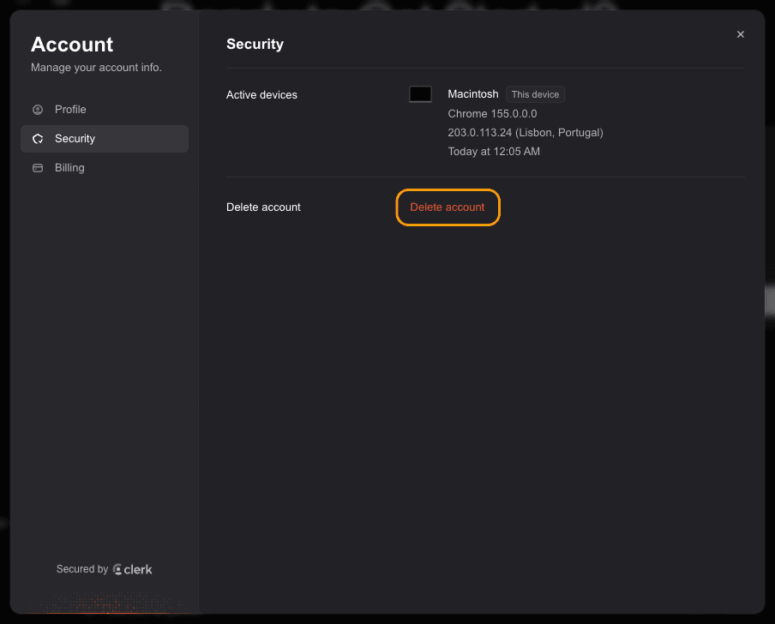Click the Macintosh device thumbnail icon
This screenshot has width=775, height=624.
[420, 94]
